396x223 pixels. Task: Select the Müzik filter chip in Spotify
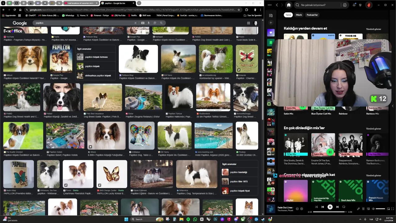tap(299, 15)
